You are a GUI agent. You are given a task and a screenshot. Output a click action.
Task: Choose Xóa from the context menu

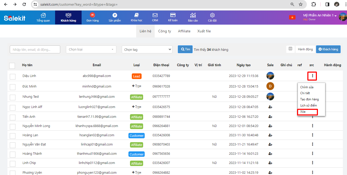(x=303, y=112)
